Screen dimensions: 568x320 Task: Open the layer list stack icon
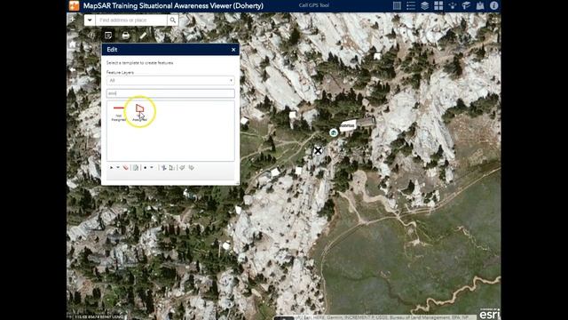[424, 5]
